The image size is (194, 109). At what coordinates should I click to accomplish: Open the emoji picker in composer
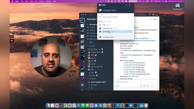pyautogui.click(x=144, y=86)
